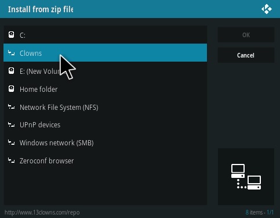The height and width of the screenshot is (218, 280).
Task: Open Windows network (SMB)
Action: 106,143
